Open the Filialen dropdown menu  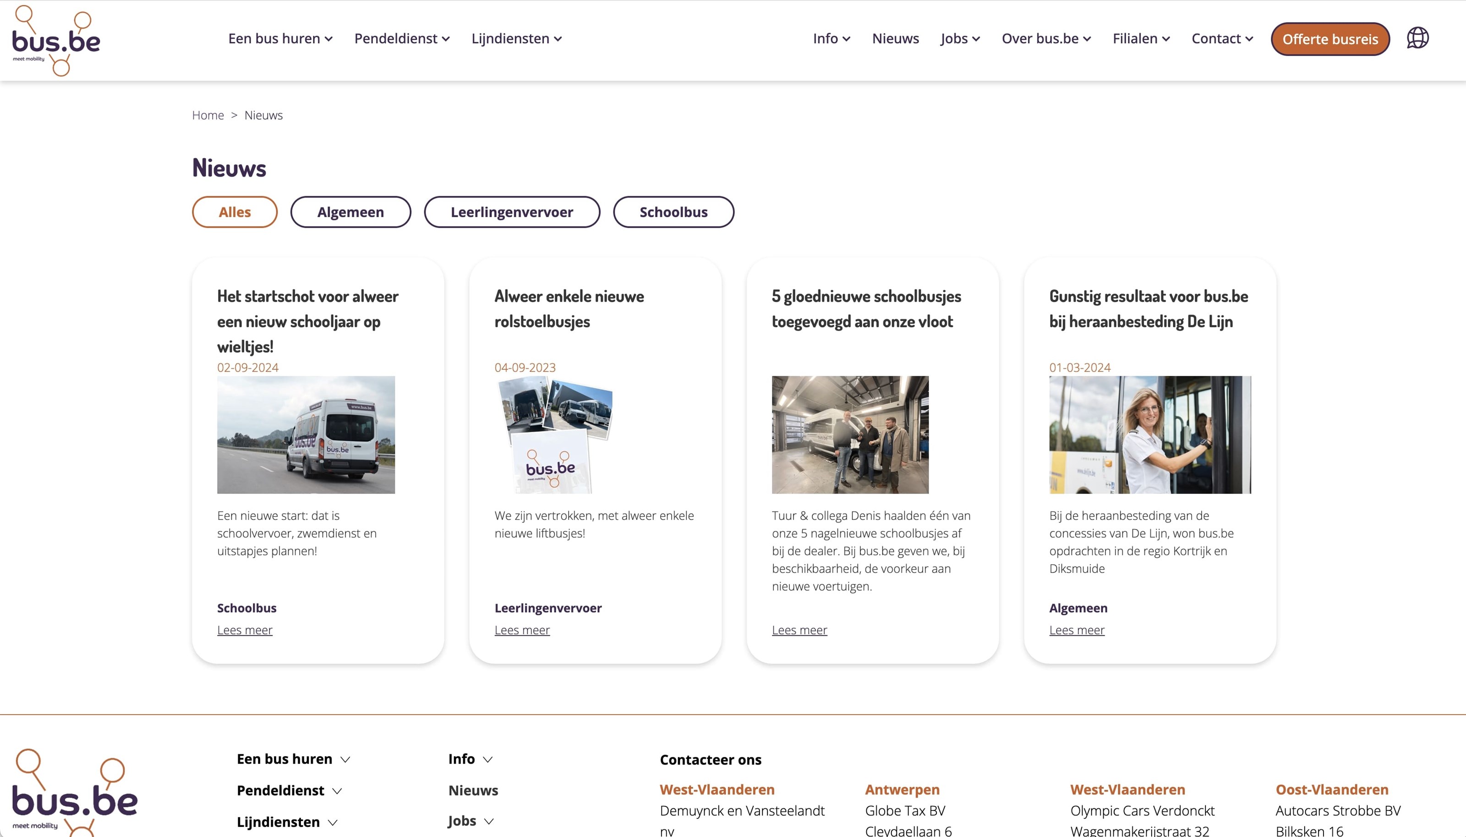click(x=1141, y=39)
